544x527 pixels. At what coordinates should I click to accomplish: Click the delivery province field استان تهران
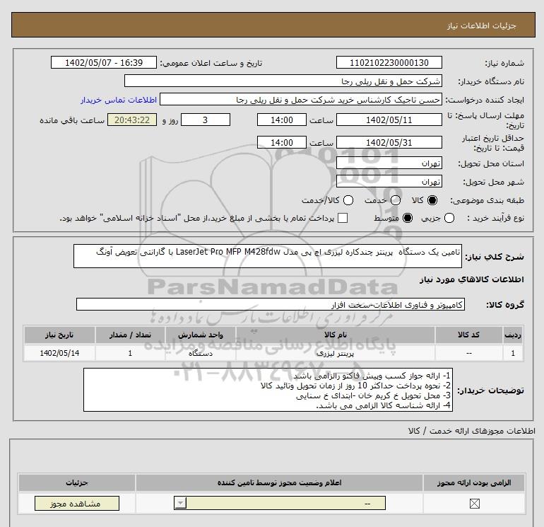(389, 163)
